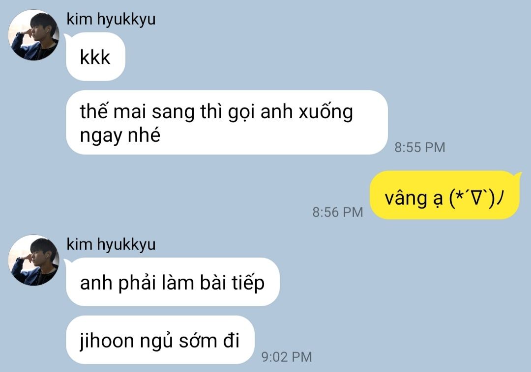The height and width of the screenshot is (372, 531).
Task: Tap the 9:02 PM timestamp
Action: tap(287, 357)
